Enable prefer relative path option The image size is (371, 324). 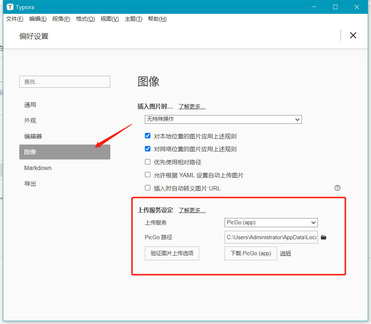tap(148, 162)
